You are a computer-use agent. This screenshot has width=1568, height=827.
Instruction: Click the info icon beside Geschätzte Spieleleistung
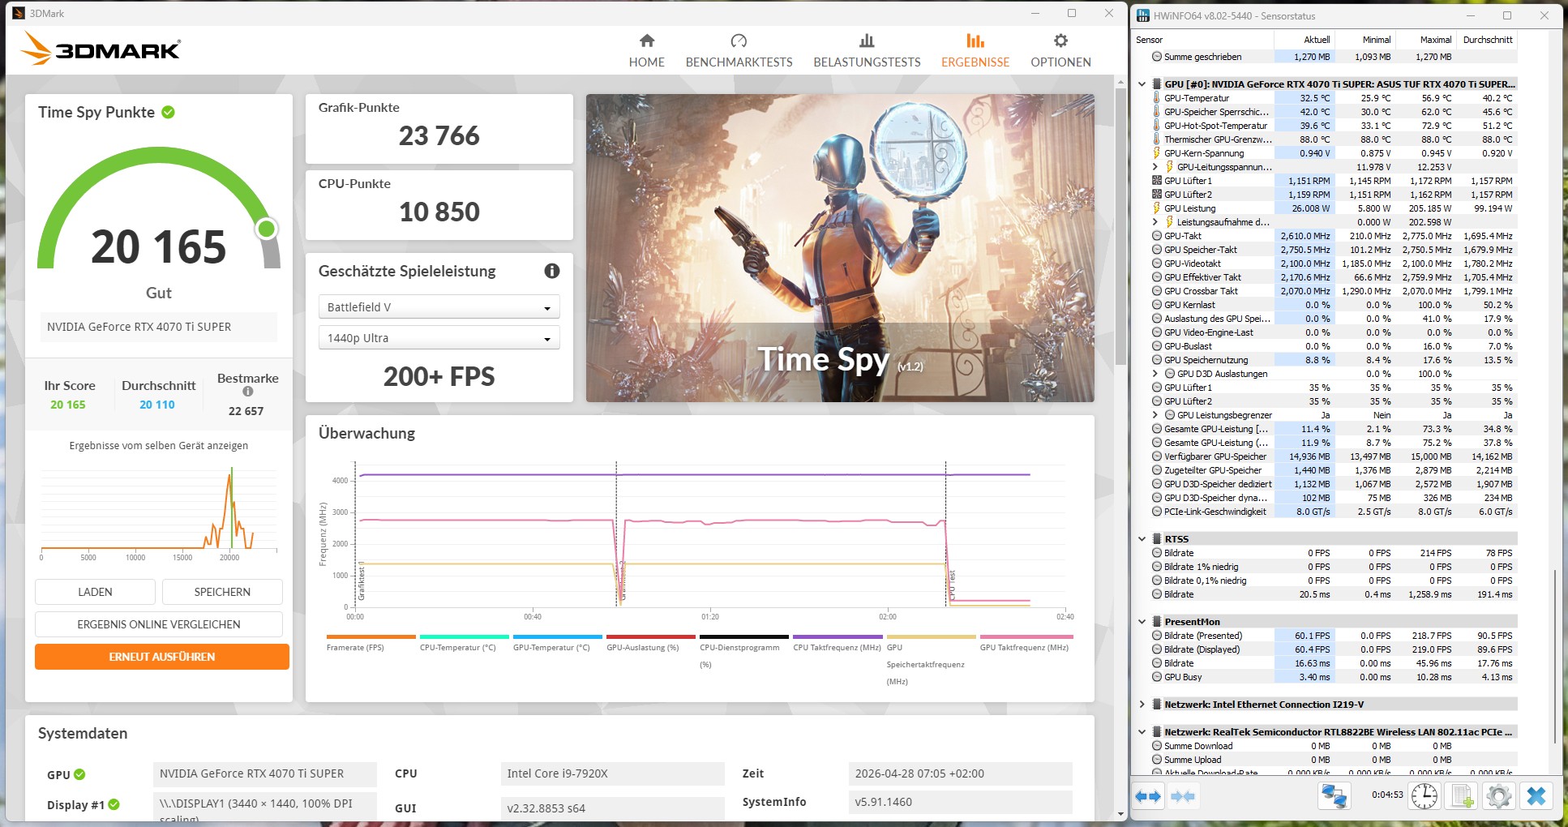[x=551, y=272]
